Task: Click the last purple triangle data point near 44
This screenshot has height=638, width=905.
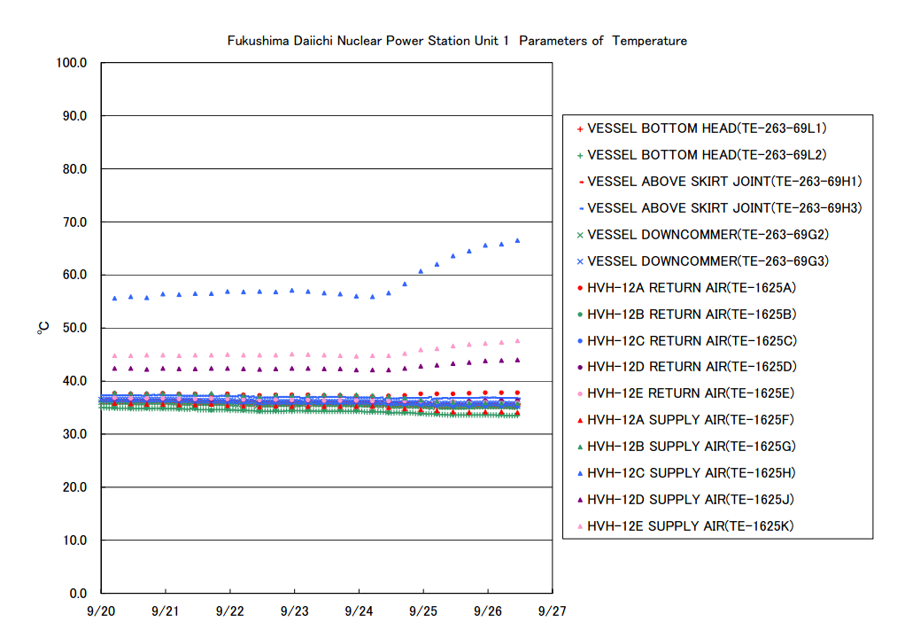Action: (x=518, y=361)
